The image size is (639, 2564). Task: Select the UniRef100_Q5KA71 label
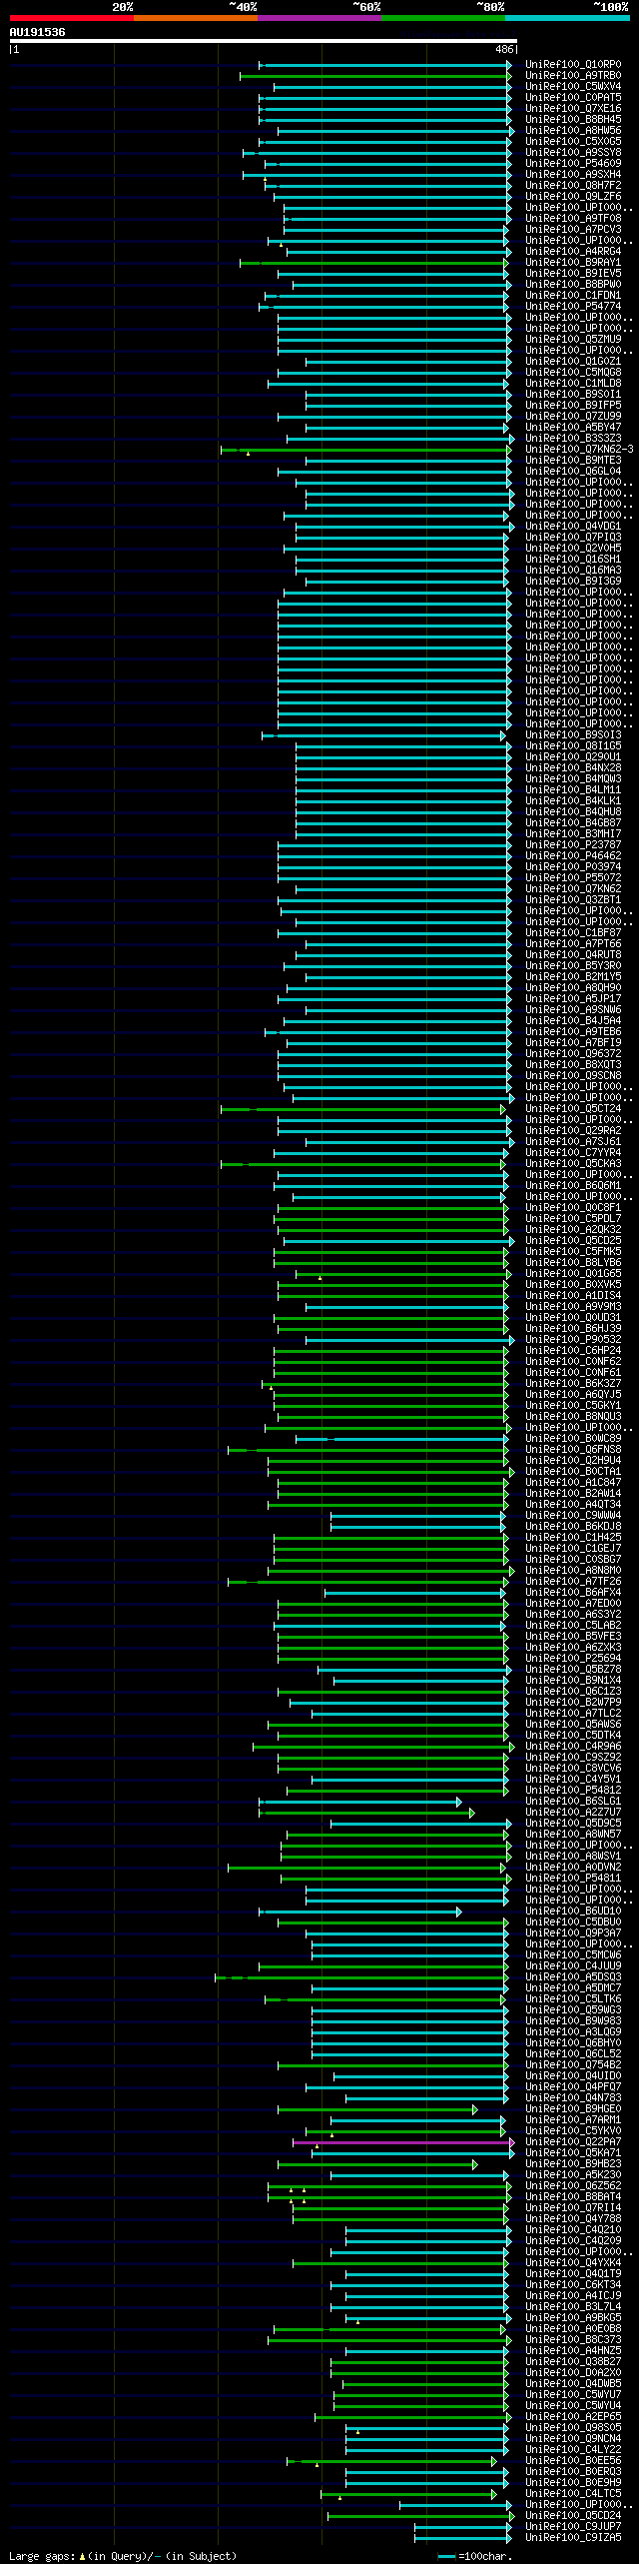[x=573, y=2153]
